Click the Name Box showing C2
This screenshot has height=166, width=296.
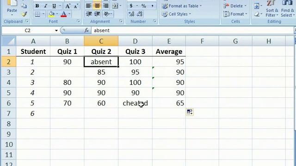[28, 30]
